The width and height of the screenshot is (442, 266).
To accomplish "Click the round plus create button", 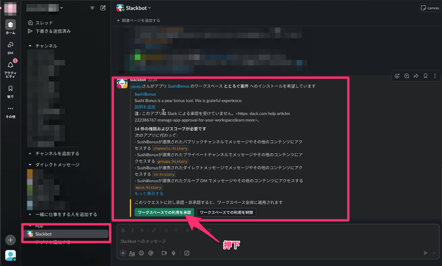I will tap(10, 240).
